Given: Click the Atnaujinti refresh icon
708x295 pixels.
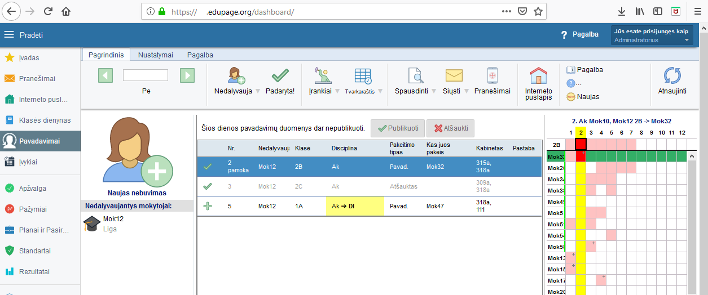Looking at the screenshot, I should 672,76.
